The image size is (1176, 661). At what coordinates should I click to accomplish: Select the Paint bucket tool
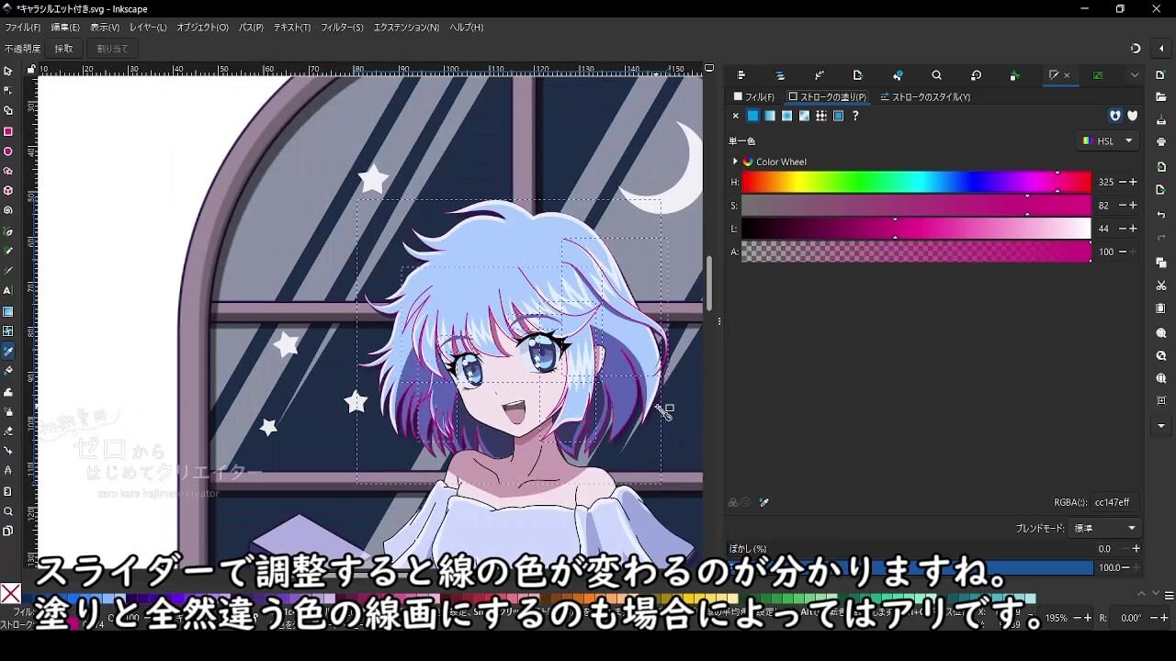coord(8,371)
